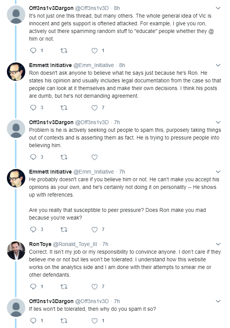Retweet the last Off3ns1v3Dargon tweet
Image resolution: width=230 pixels, height=328 pixels.
coord(64,321)
